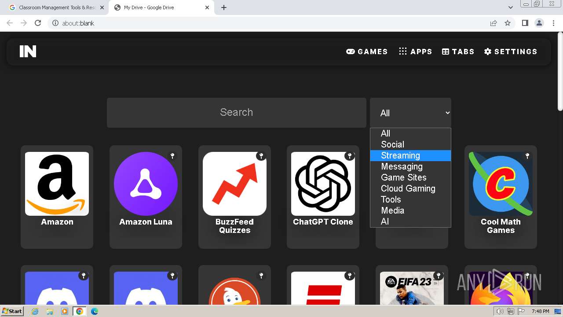Open a new browser tab
This screenshot has height=317, width=563.
click(x=224, y=7)
